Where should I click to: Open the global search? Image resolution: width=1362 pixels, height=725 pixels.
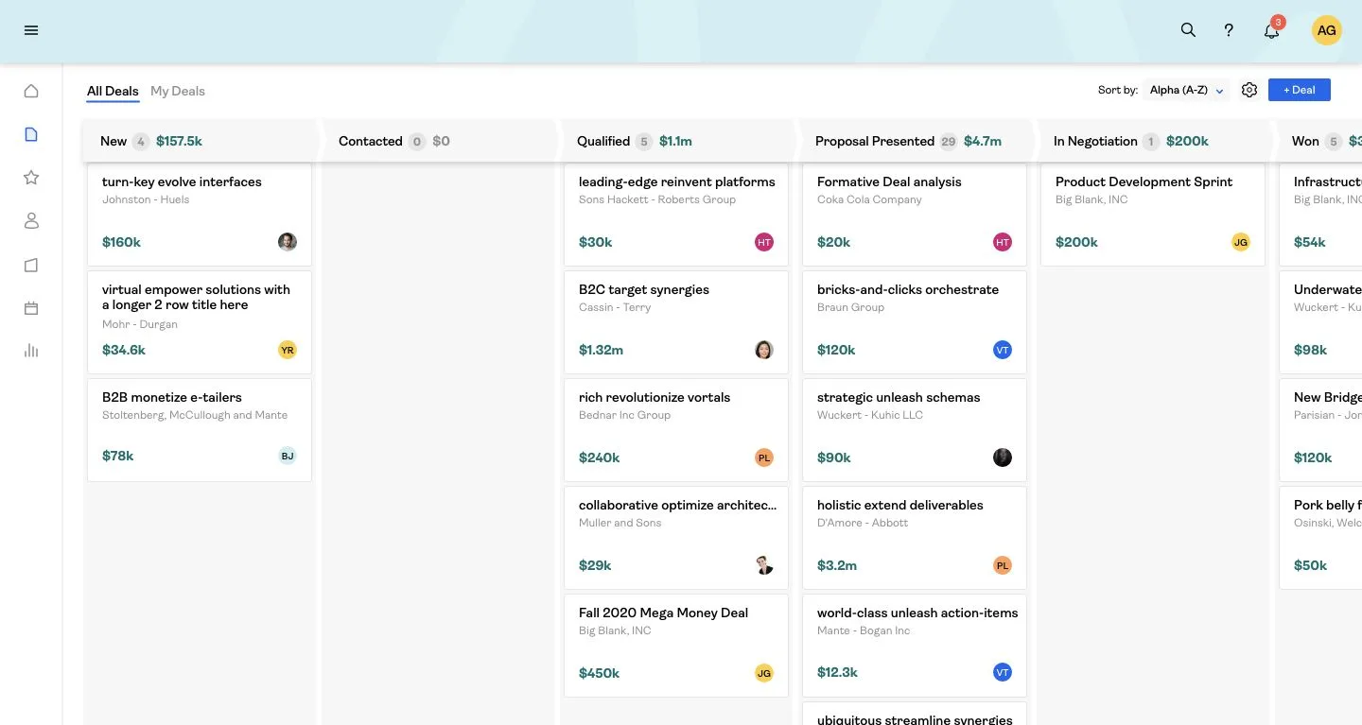[1188, 29]
